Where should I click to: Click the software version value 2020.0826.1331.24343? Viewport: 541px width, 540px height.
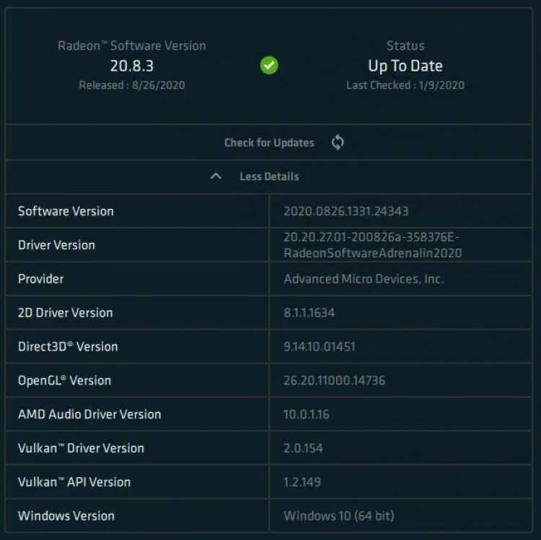[346, 211]
